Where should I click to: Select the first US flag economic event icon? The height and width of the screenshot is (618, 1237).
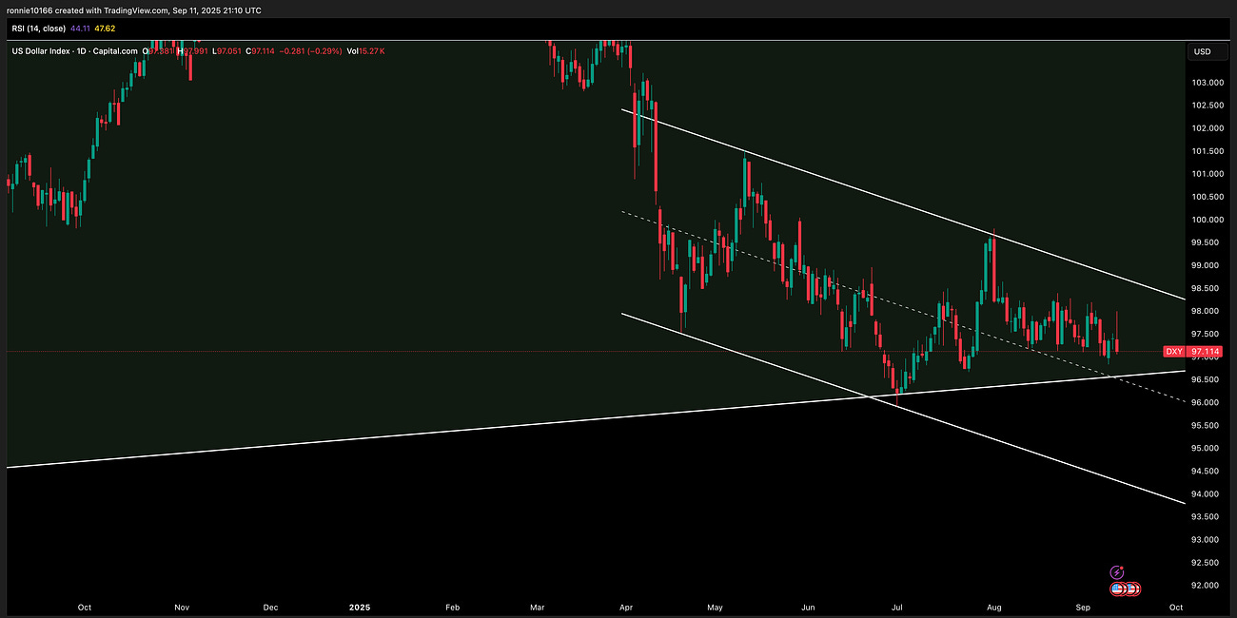click(1117, 589)
